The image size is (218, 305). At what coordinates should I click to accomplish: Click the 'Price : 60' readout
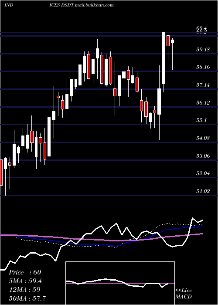click(x=25, y=272)
